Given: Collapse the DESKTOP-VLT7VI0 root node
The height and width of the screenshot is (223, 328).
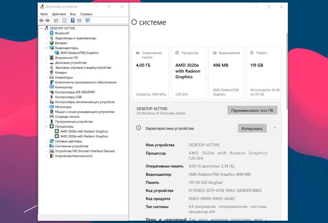Looking at the screenshot, I should (x=41, y=28).
